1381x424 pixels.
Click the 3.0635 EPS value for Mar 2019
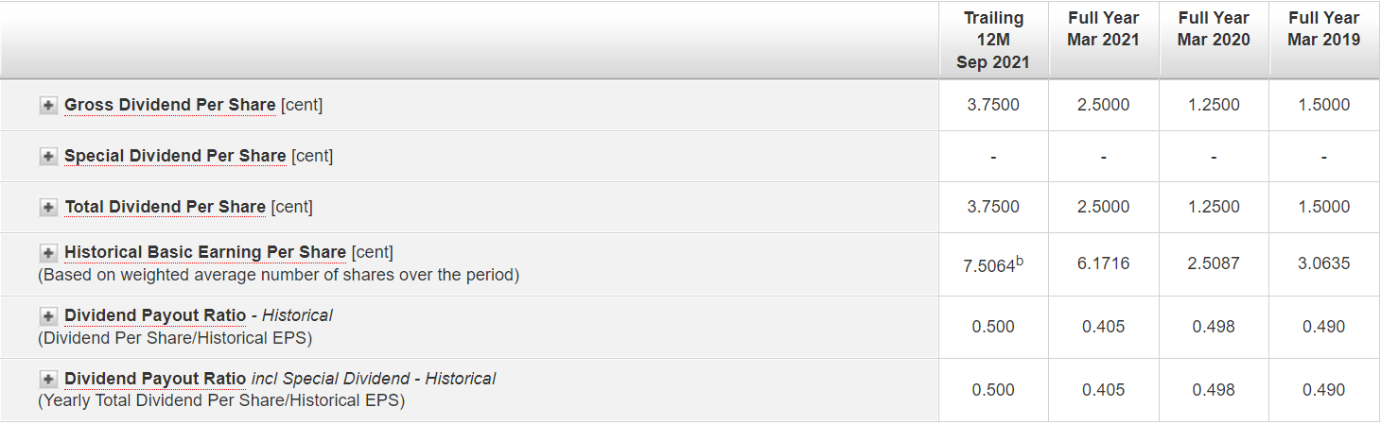pyautogui.click(x=1323, y=264)
